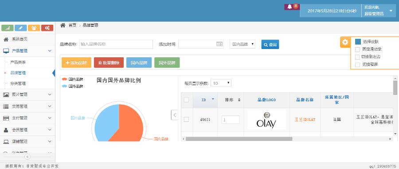Click the 添加品牌 button
The height and width of the screenshot is (169, 399).
(76, 63)
